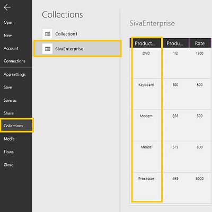Select the SivaEnterprise collection entry

pos(77,49)
